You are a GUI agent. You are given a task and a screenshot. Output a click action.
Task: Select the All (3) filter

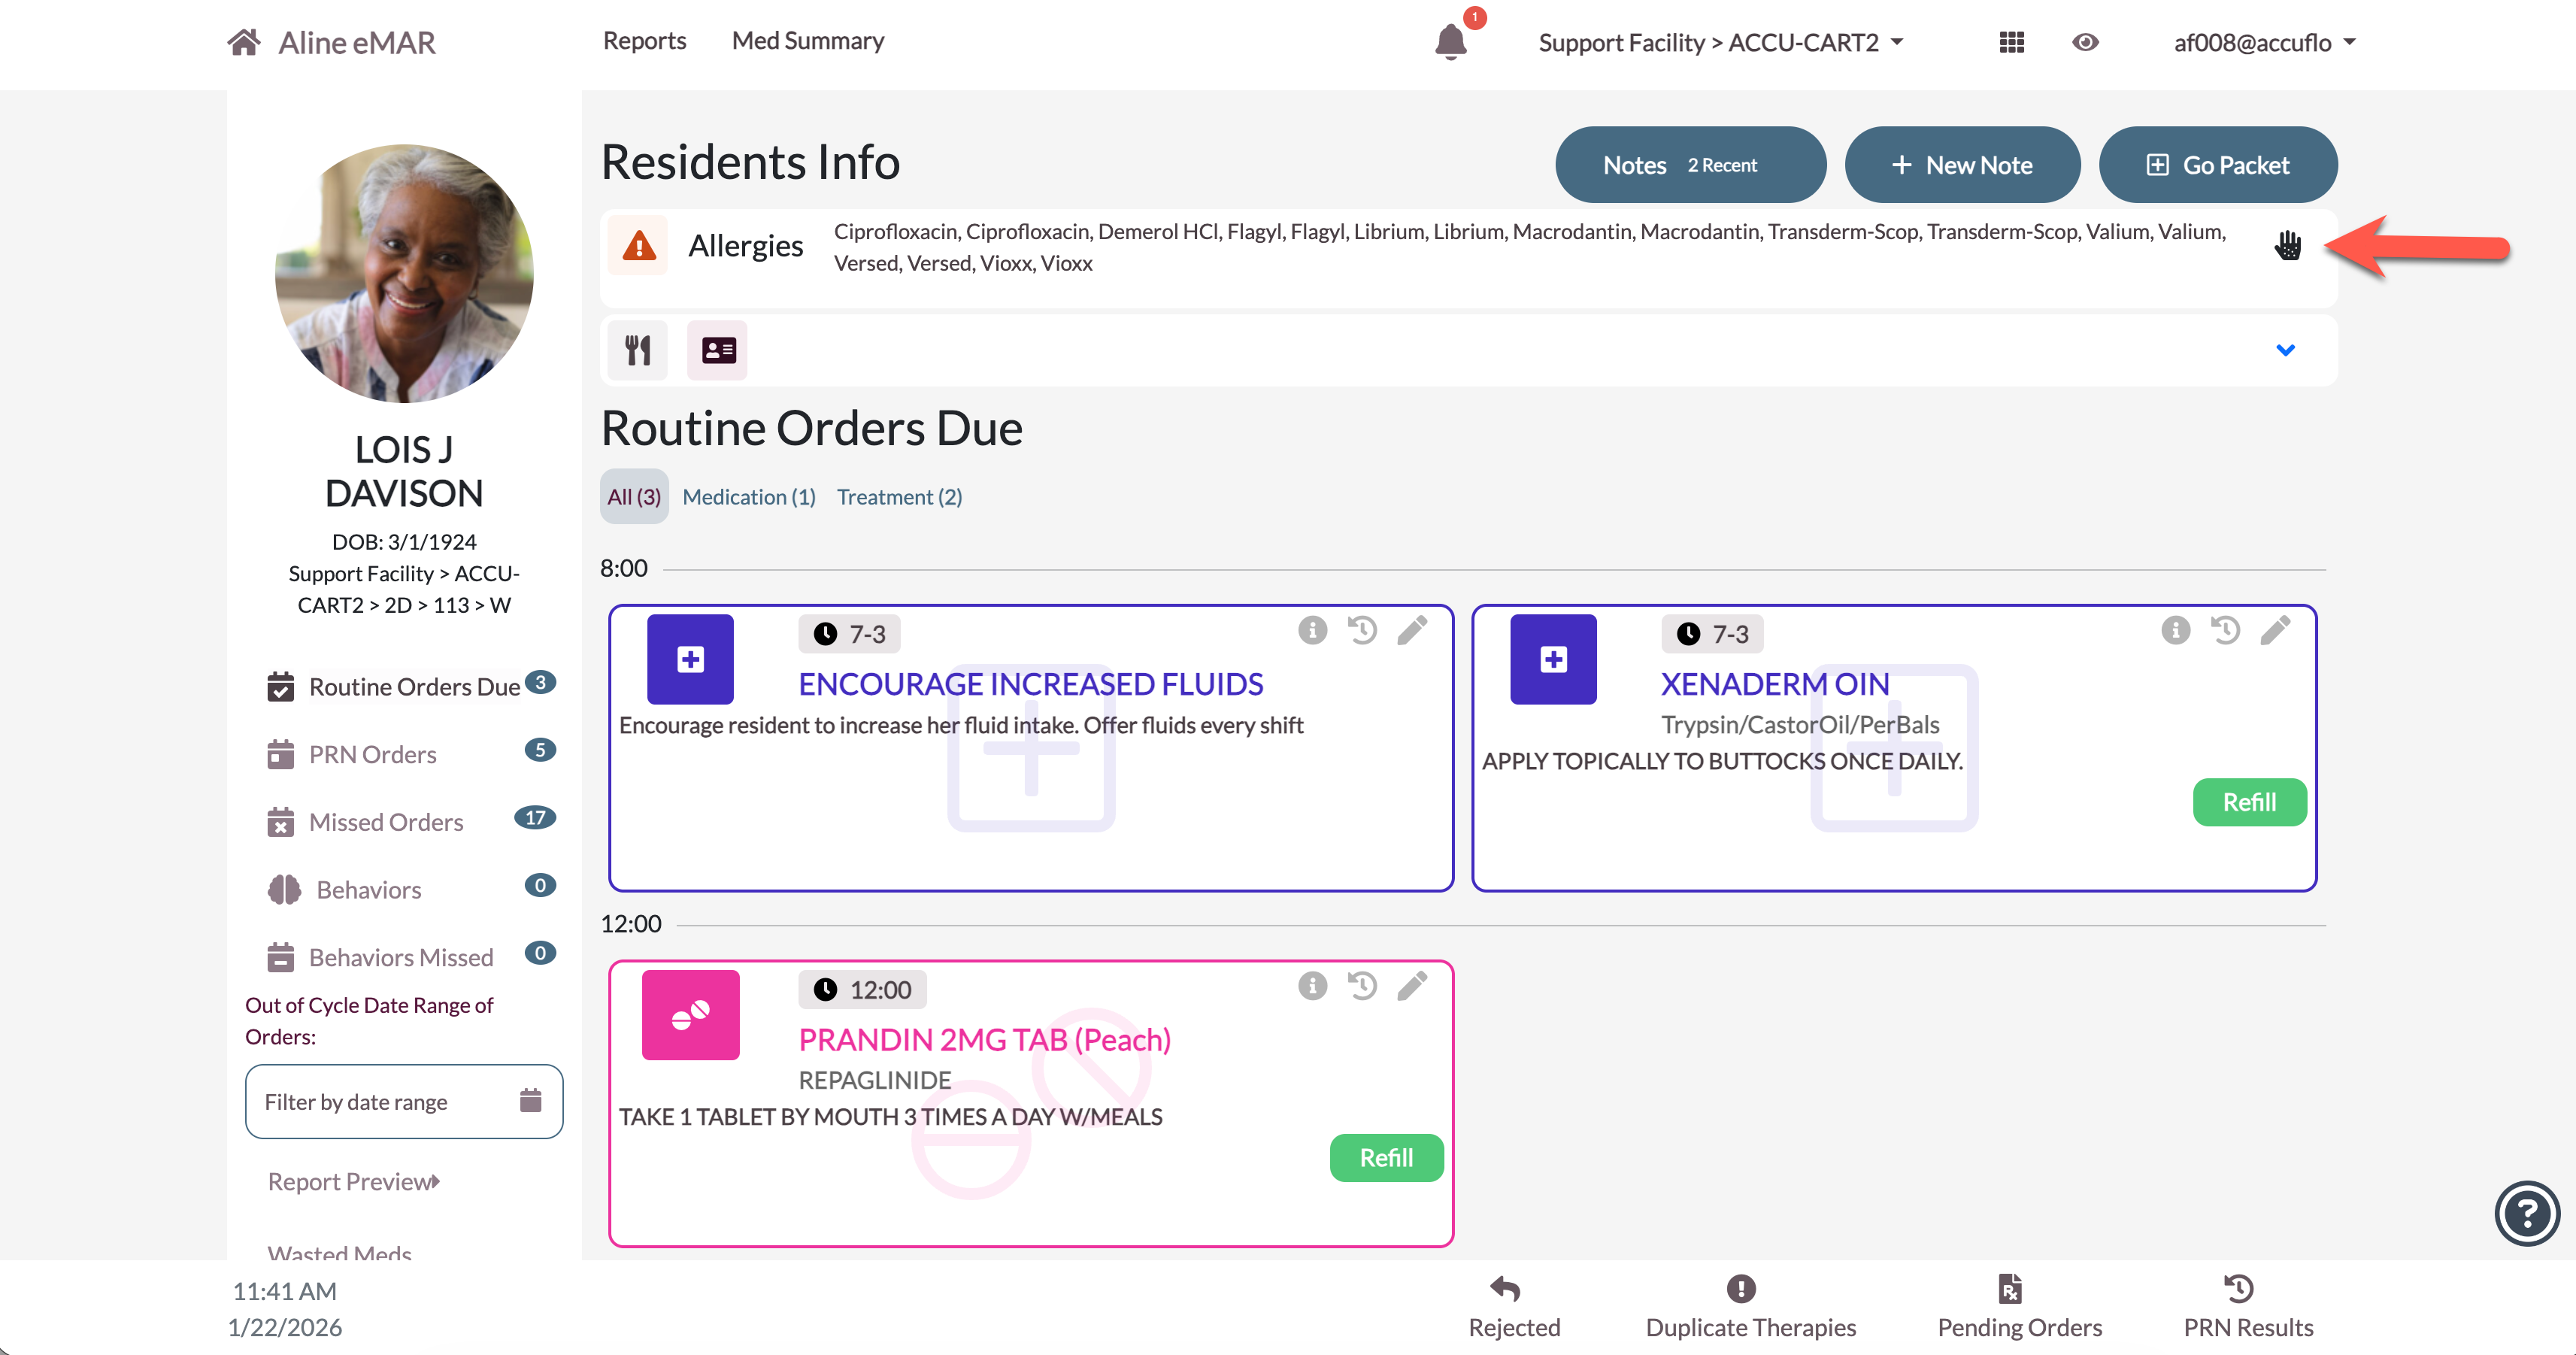pos(634,497)
